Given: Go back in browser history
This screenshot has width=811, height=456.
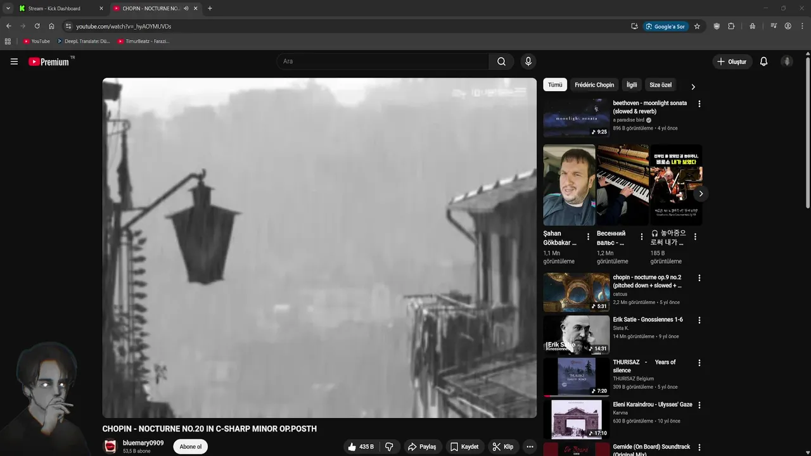Looking at the screenshot, I should pyautogui.click(x=8, y=26).
